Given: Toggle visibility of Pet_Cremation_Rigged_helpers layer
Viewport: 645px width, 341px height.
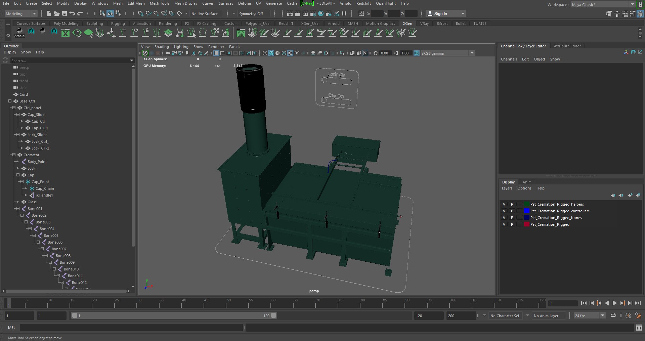Looking at the screenshot, I should pyautogui.click(x=504, y=204).
